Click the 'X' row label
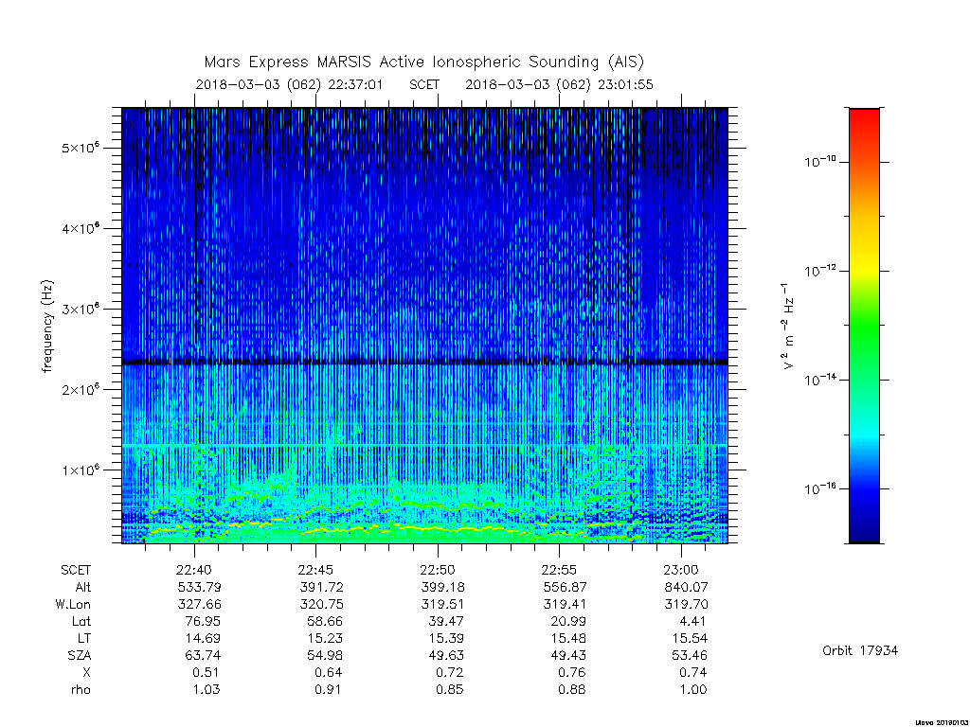970x727 pixels. [x=86, y=672]
